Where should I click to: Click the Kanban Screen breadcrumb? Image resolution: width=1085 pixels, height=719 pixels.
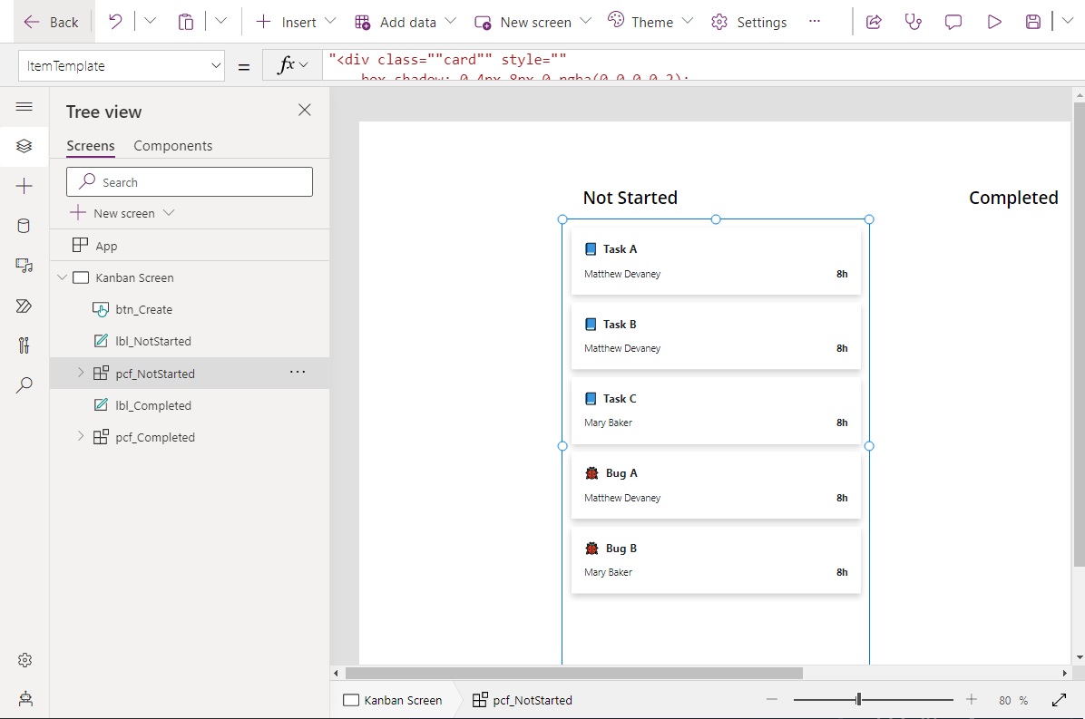[392, 700]
